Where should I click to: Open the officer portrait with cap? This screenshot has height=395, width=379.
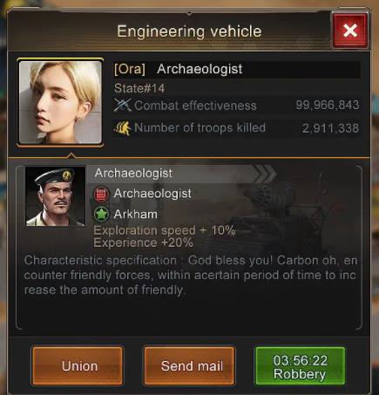pos(55,196)
